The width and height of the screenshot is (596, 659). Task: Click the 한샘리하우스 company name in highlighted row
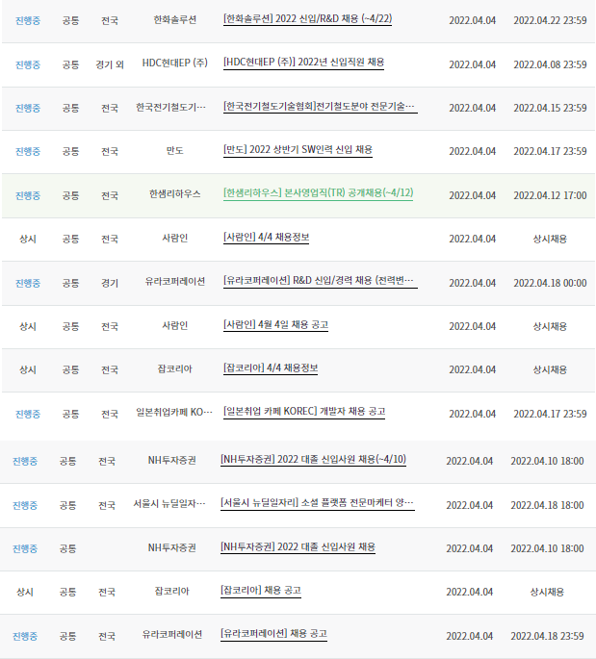click(174, 194)
